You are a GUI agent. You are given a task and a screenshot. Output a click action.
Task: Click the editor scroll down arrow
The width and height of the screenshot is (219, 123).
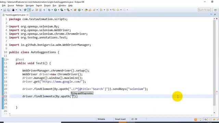215,112
